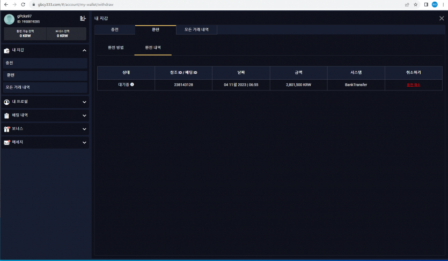Click the browser back arrow

(6, 5)
